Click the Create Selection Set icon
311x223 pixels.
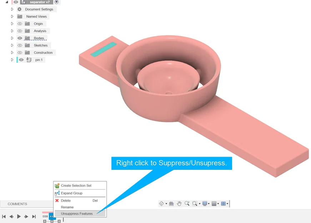[x=57, y=186]
